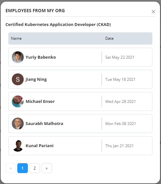Click the previous page double-chevron button
The width and height of the screenshot is (161, 184).
coord(11,168)
